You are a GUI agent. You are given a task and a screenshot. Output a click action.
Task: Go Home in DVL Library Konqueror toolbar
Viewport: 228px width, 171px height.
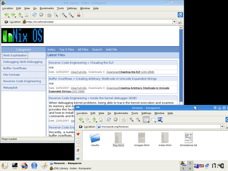click(x=26, y=15)
